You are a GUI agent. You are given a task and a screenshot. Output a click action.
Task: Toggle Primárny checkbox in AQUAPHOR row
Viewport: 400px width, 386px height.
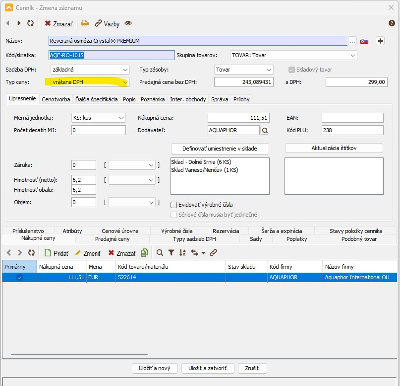[x=20, y=277]
